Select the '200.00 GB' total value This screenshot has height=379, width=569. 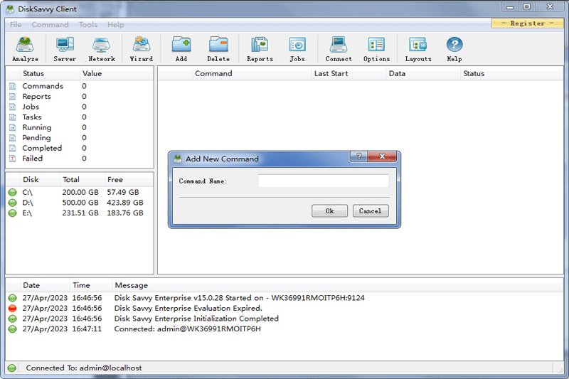80,192
